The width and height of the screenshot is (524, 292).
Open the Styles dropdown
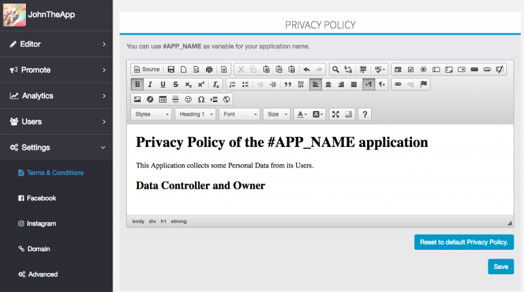(151, 114)
